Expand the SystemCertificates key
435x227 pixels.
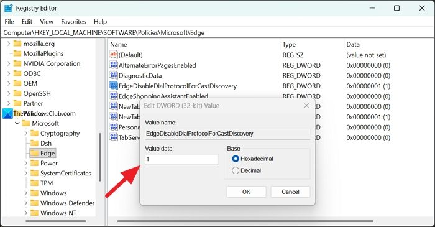pos(26,173)
